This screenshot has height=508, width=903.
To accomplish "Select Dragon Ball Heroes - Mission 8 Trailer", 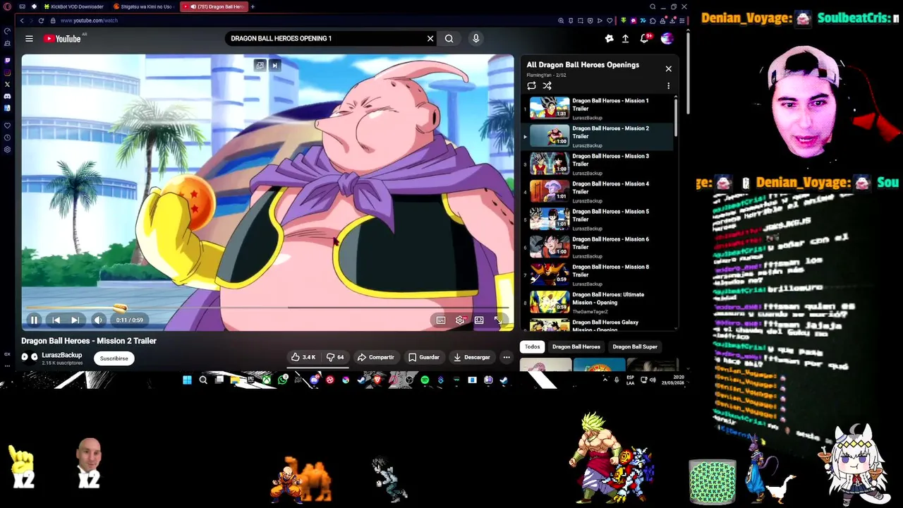I will point(598,275).
